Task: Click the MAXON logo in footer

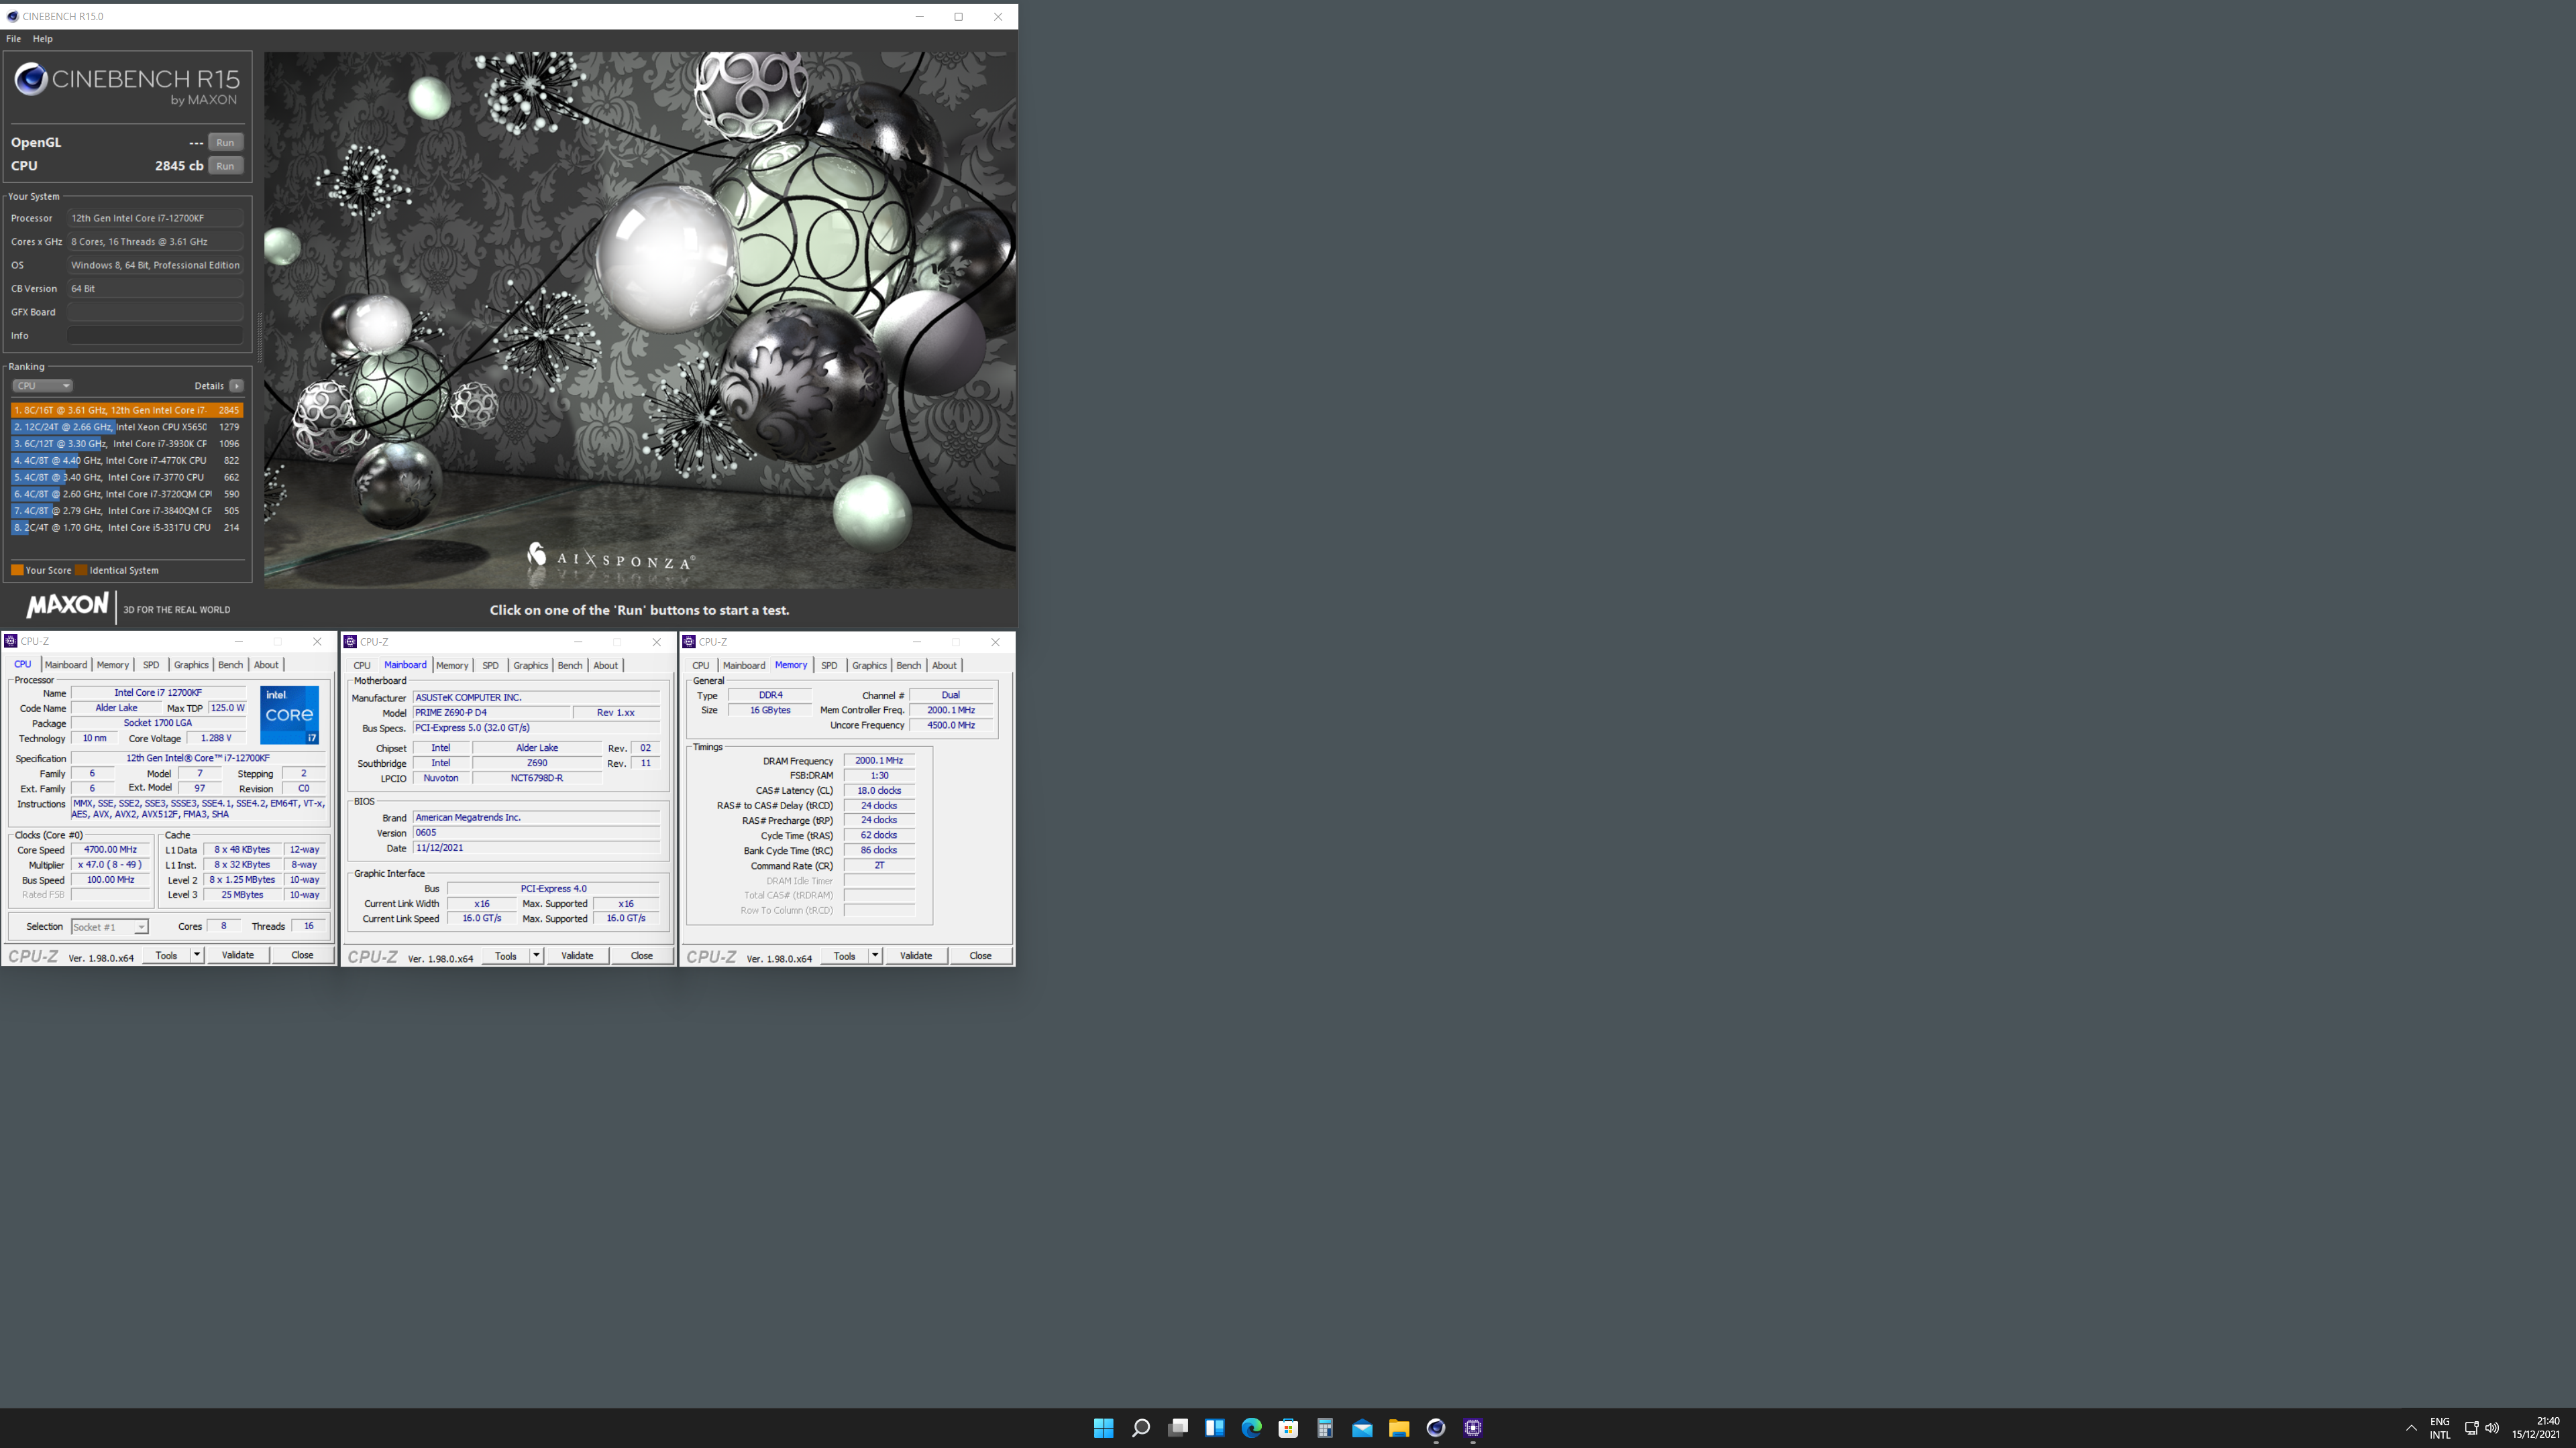Action: (x=67, y=605)
